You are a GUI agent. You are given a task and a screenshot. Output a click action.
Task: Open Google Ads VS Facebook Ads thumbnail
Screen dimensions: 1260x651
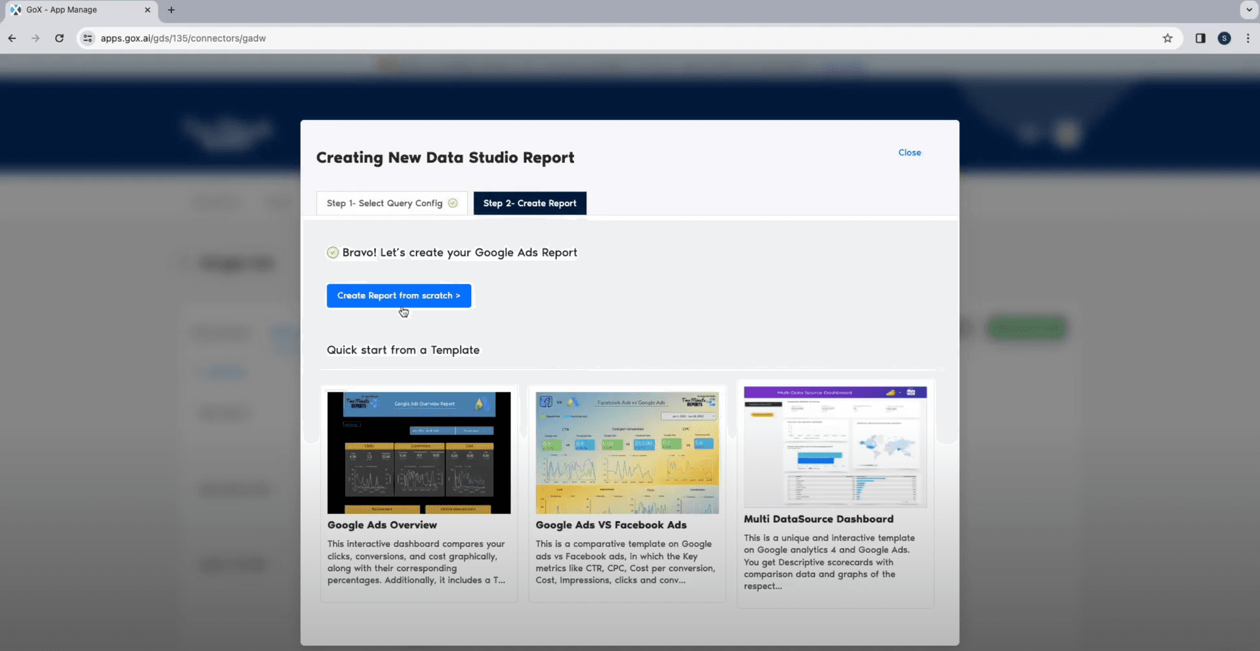(x=627, y=453)
